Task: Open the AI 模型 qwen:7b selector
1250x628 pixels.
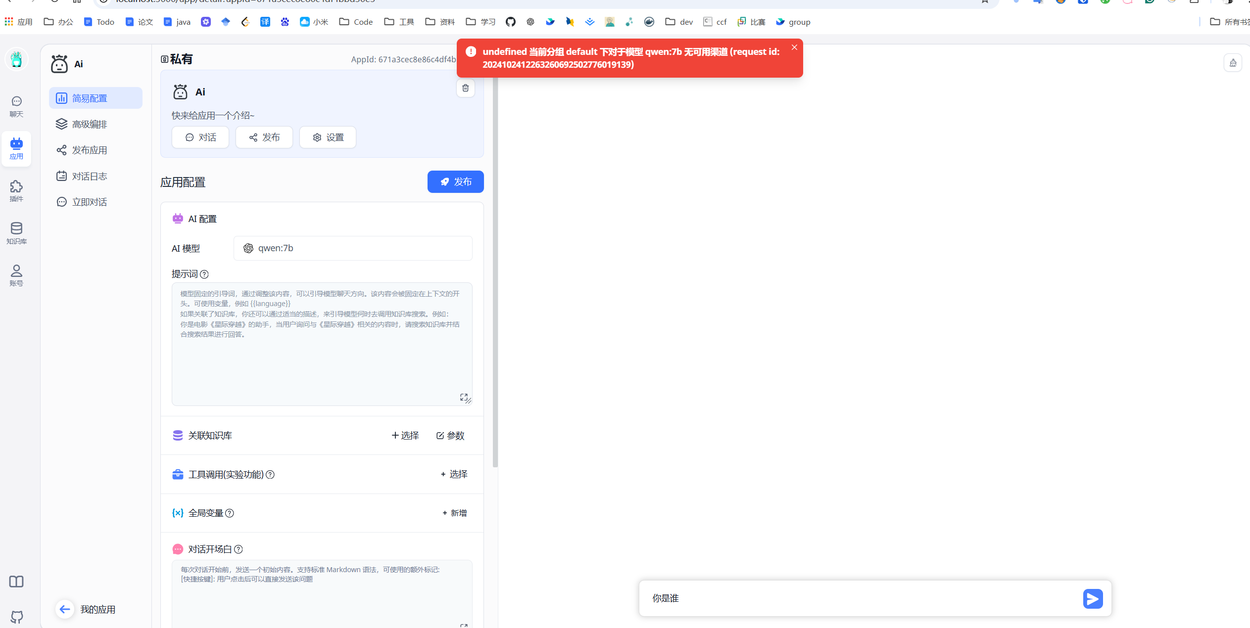Action: tap(353, 248)
